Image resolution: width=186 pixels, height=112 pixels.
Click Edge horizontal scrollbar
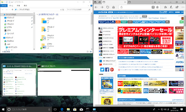click(125, 106)
